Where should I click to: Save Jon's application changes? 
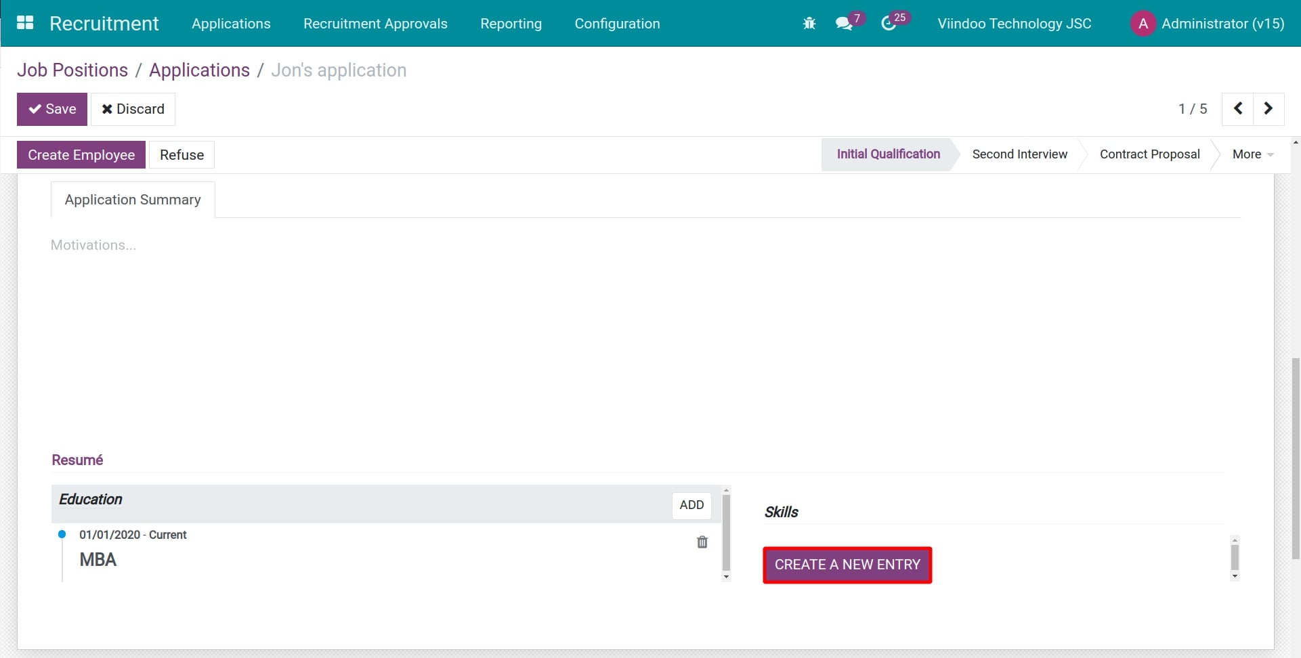52,109
